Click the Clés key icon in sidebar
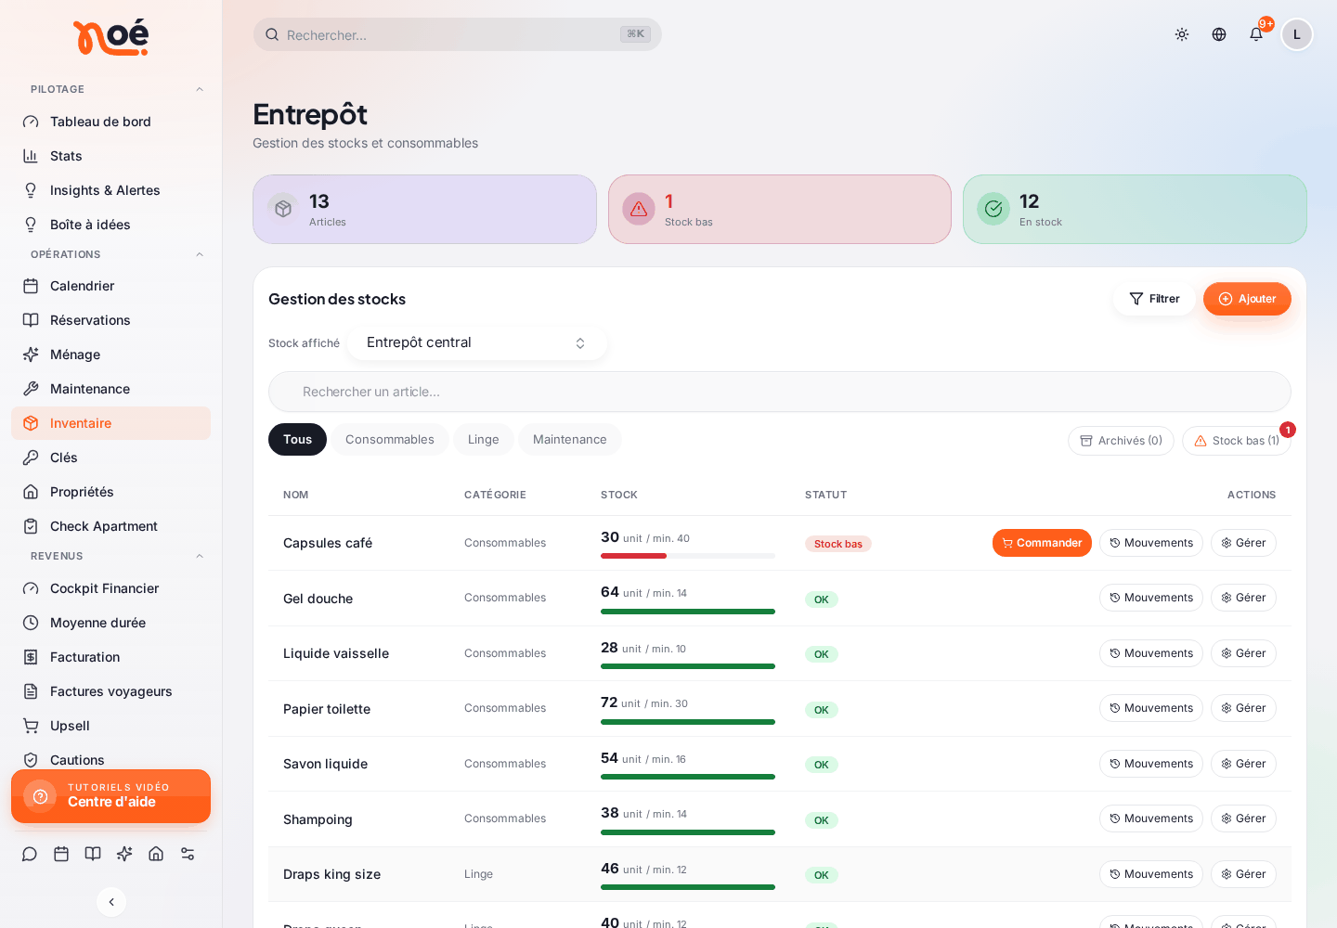This screenshot has width=1337, height=928. 31,458
